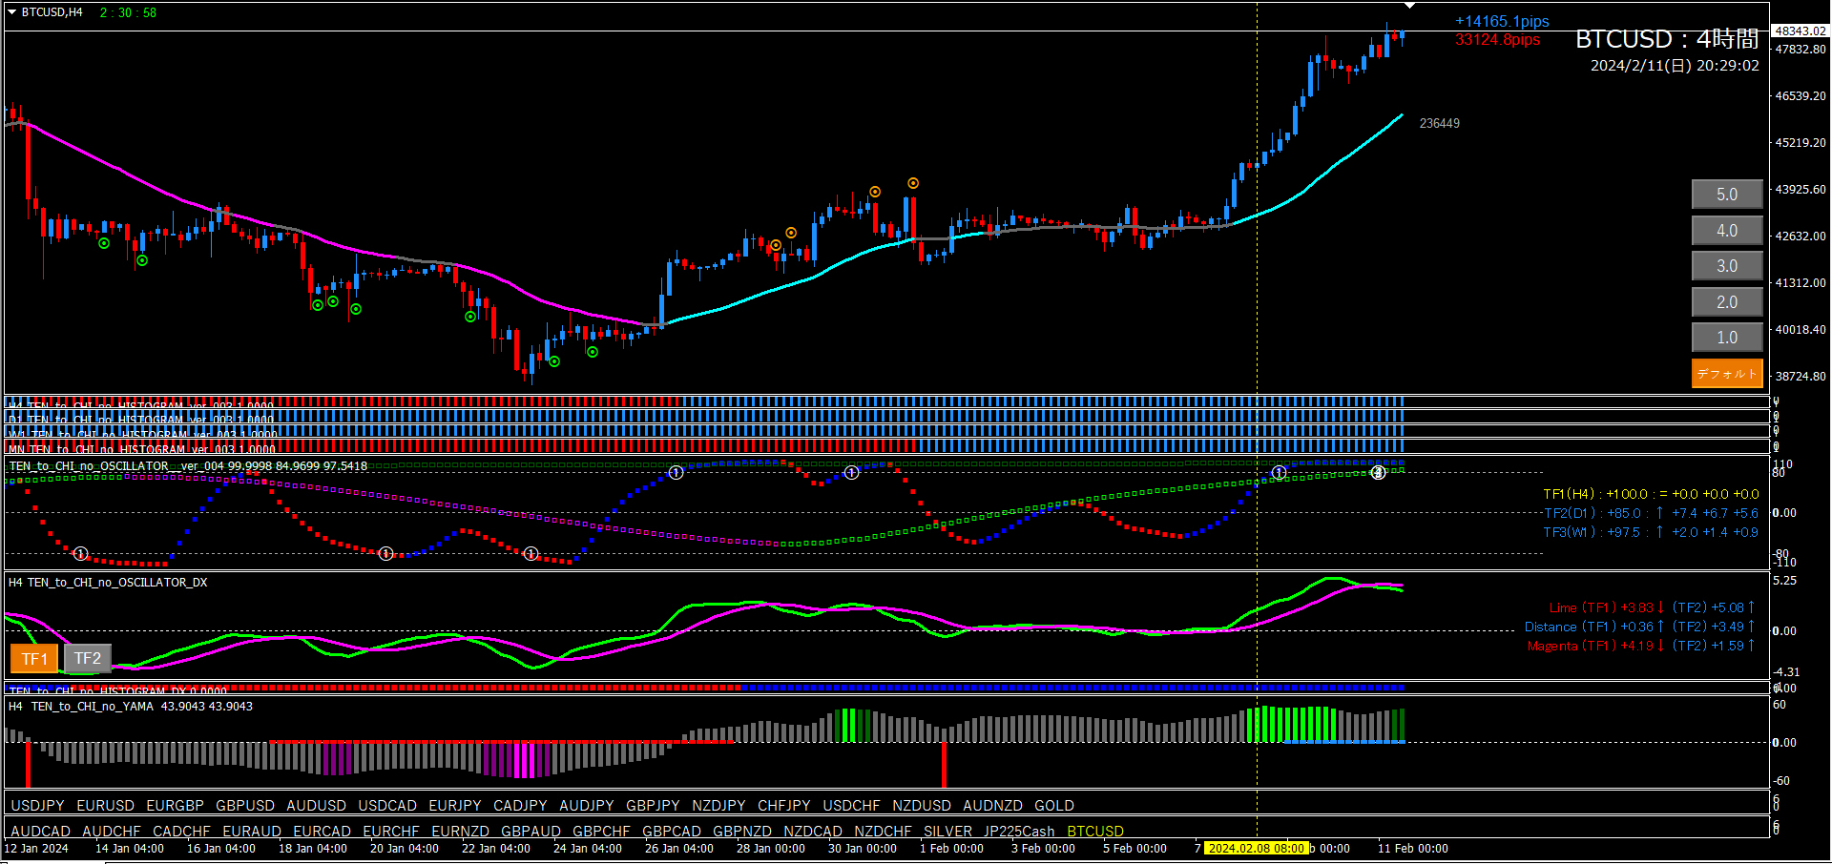Image resolution: width=1832 pixels, height=864 pixels.
Task: Click the SILVER symbol button
Action: (947, 832)
